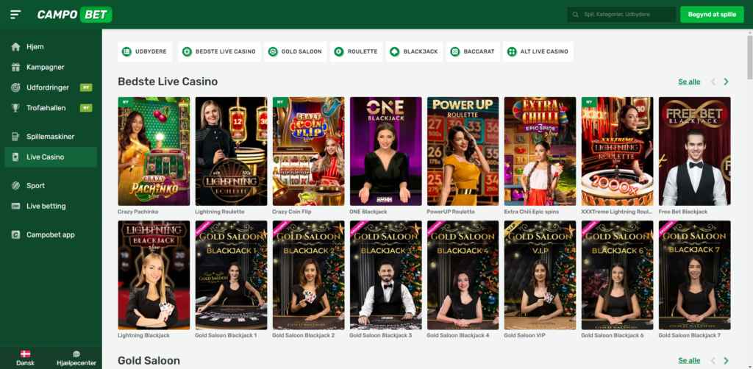Open Spillemaskiner in sidebar
This screenshot has height=369, width=753.
coord(51,136)
